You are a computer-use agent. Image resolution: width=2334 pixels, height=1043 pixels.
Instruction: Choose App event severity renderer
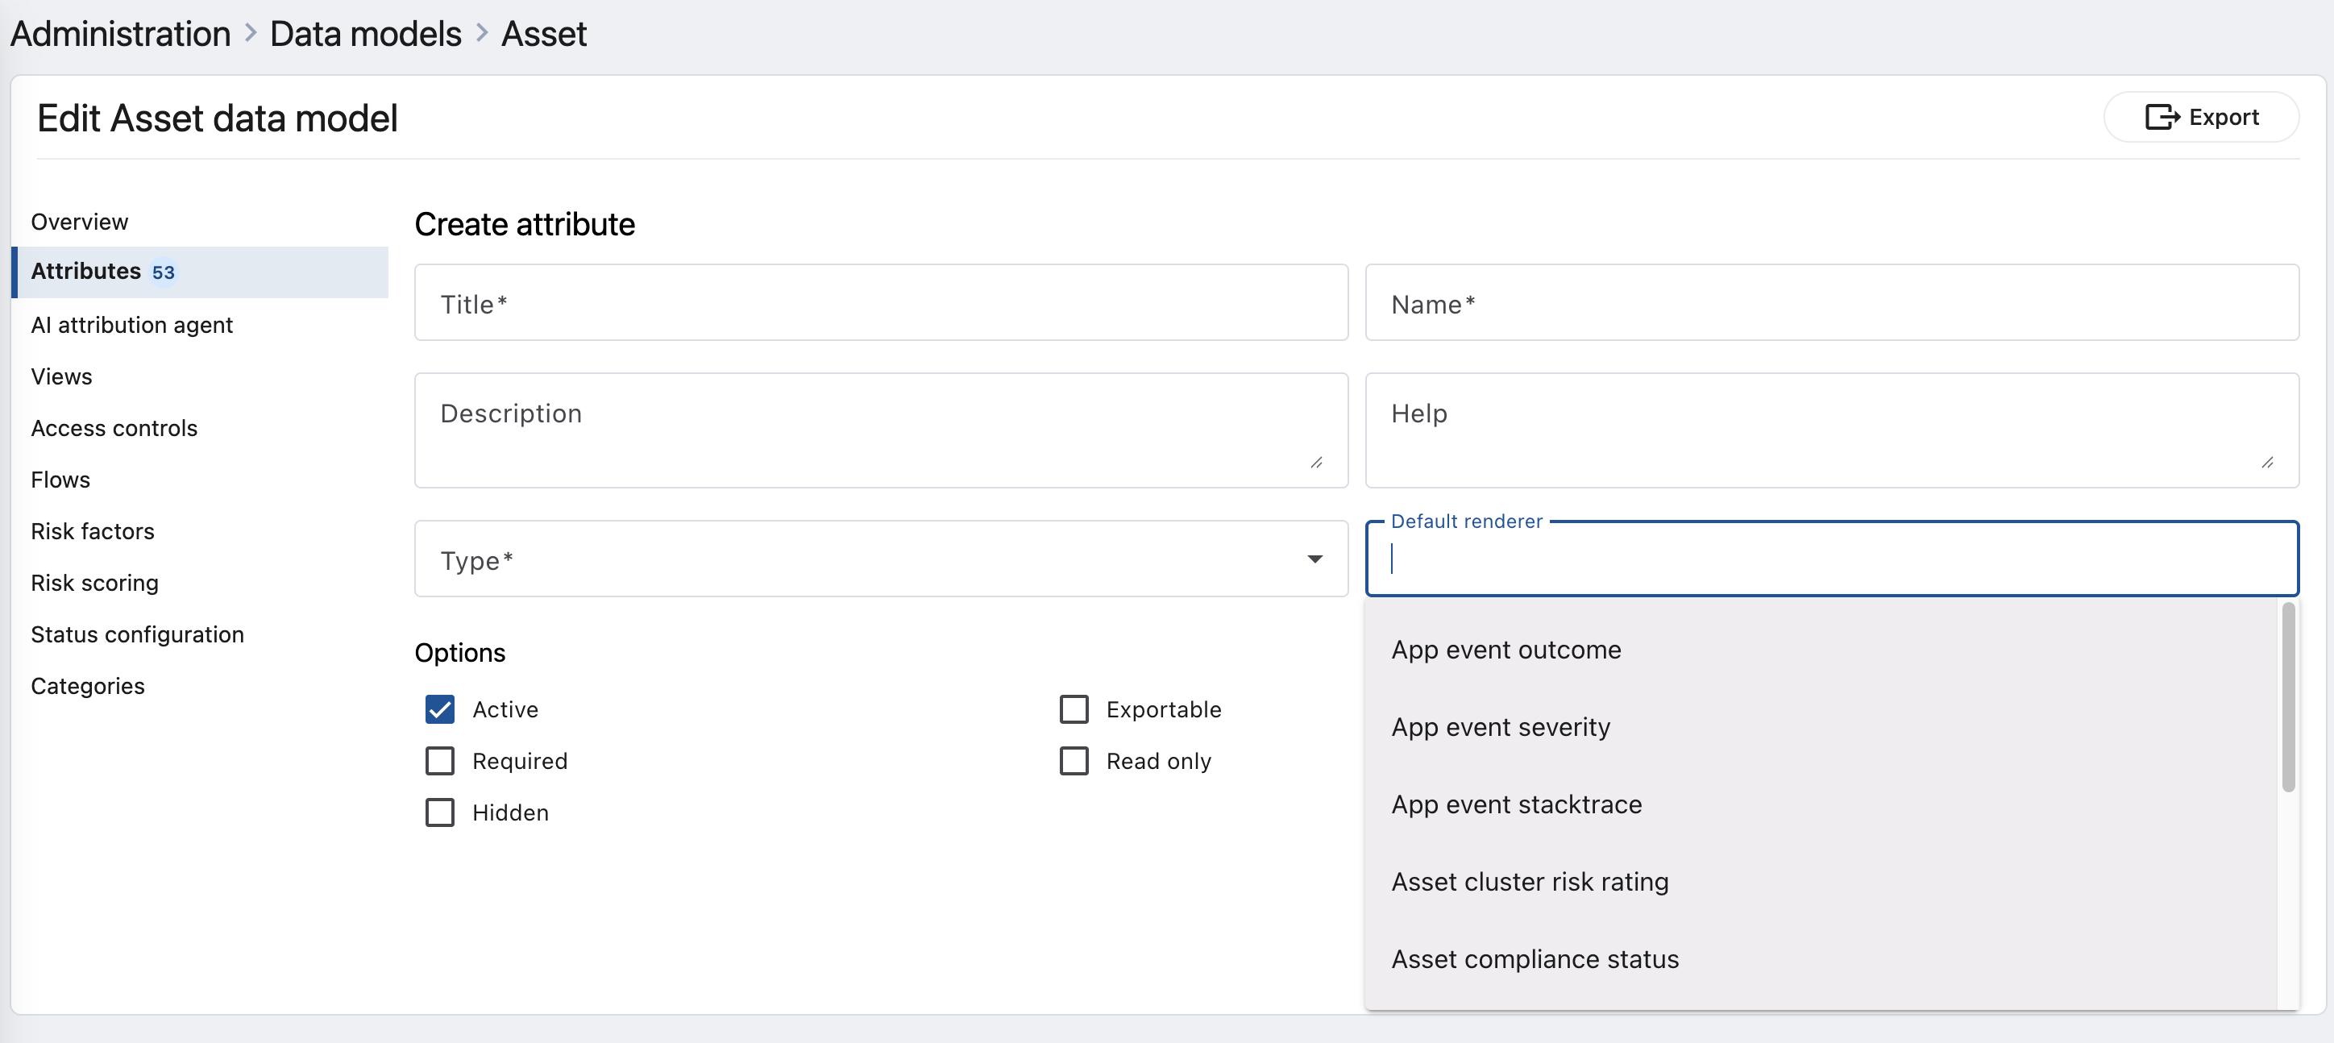pyautogui.click(x=1821, y=727)
